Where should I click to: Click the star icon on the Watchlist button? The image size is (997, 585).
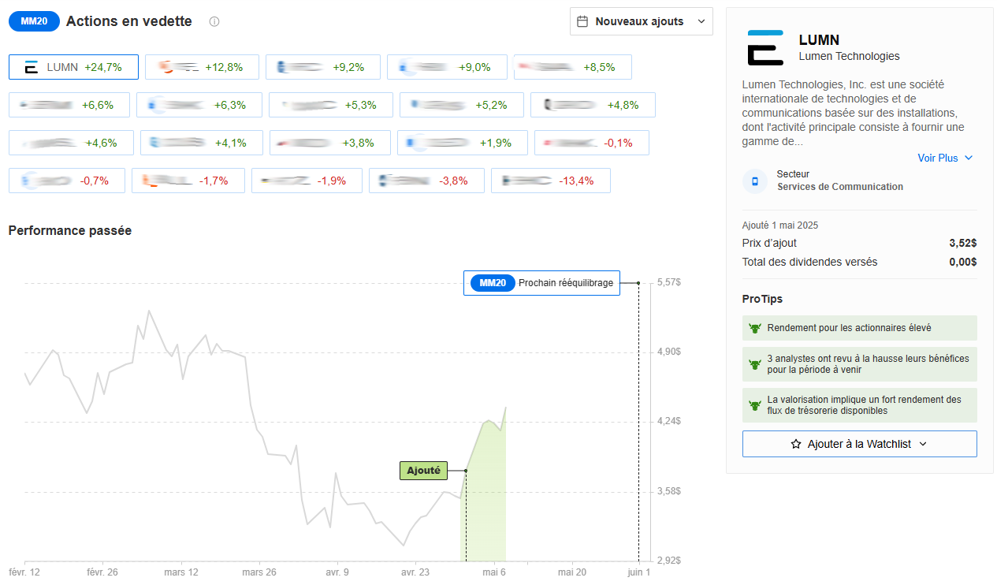click(796, 444)
